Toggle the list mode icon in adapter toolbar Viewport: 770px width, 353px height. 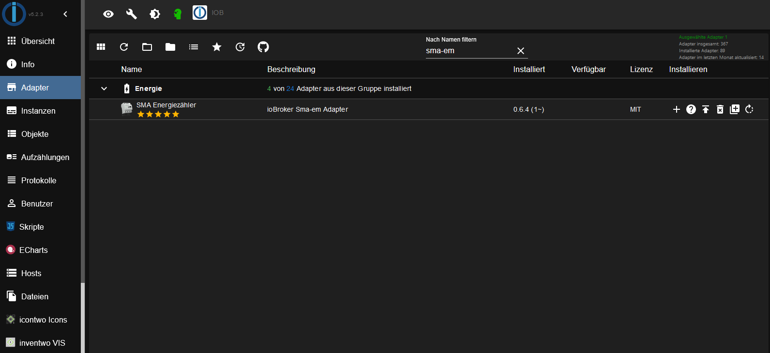194,47
